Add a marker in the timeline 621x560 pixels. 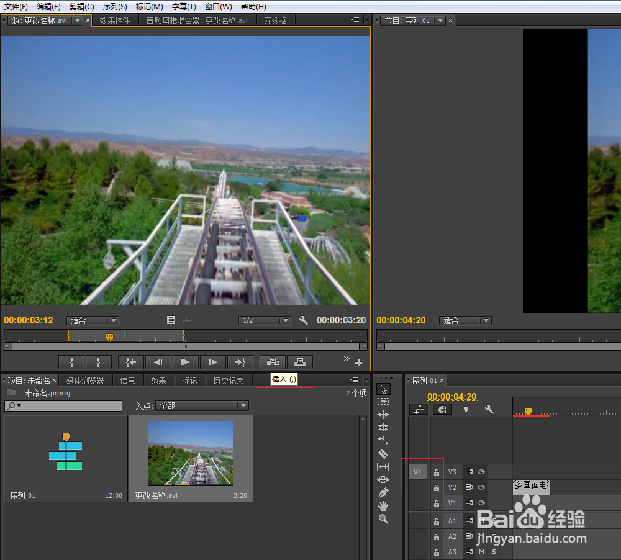(466, 410)
